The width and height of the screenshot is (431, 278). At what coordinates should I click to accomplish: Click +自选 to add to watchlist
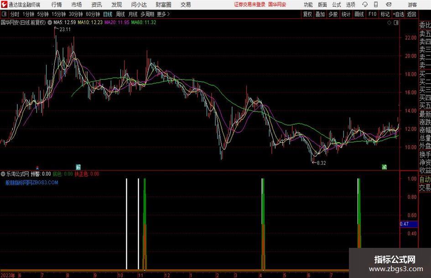coord(399,14)
